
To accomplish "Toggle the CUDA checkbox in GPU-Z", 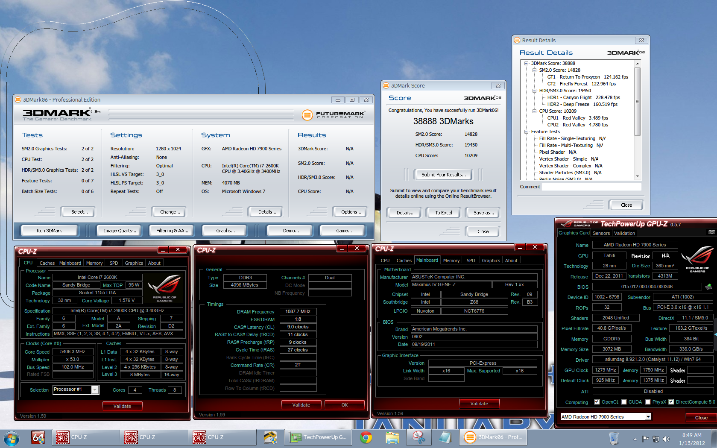I will (624, 402).
